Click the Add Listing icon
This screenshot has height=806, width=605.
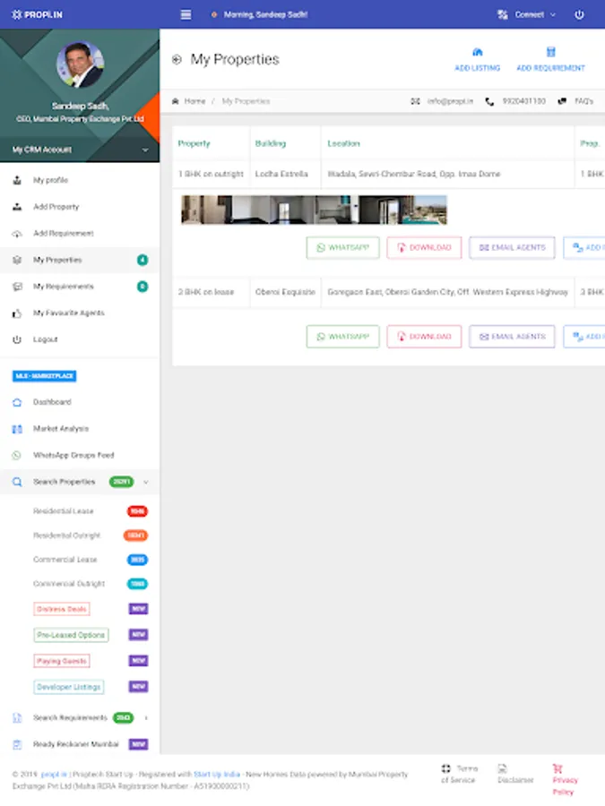477,53
